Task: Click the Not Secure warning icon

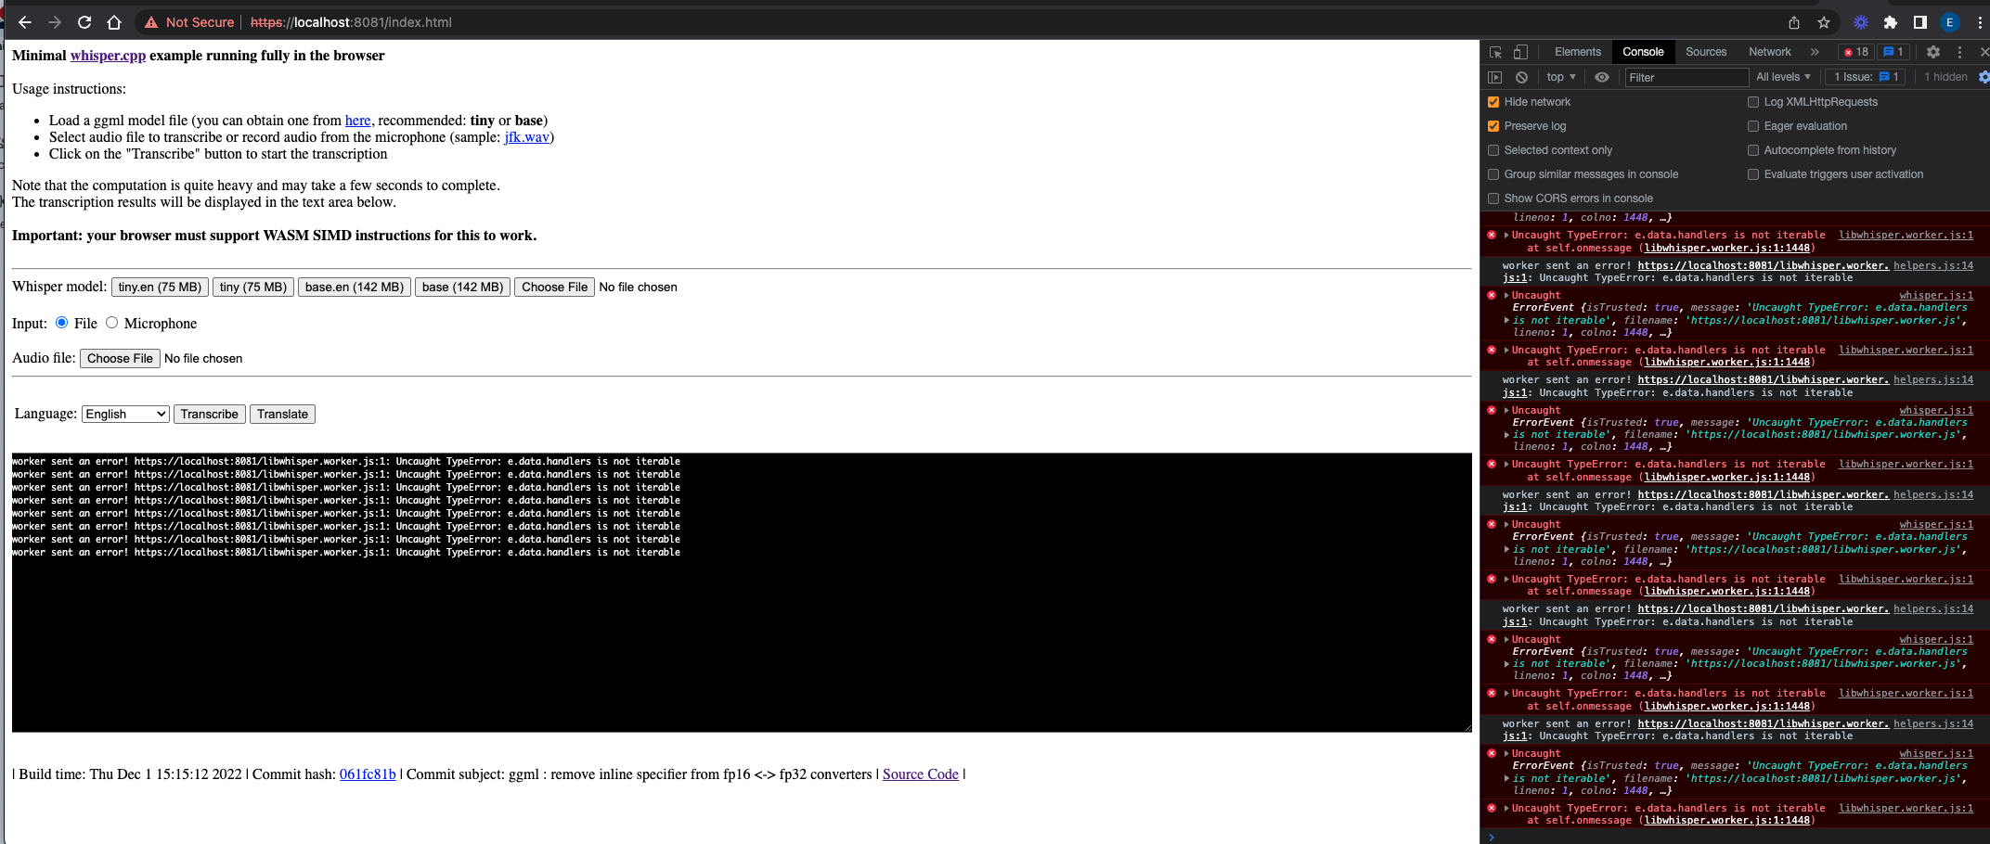Action: [151, 22]
